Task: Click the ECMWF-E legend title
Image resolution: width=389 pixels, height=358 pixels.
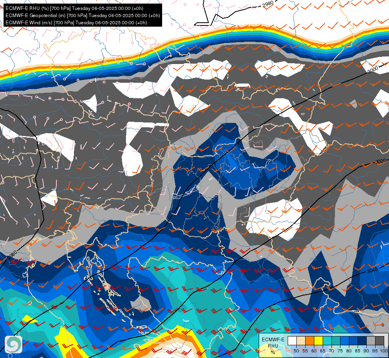Action: 273,340
